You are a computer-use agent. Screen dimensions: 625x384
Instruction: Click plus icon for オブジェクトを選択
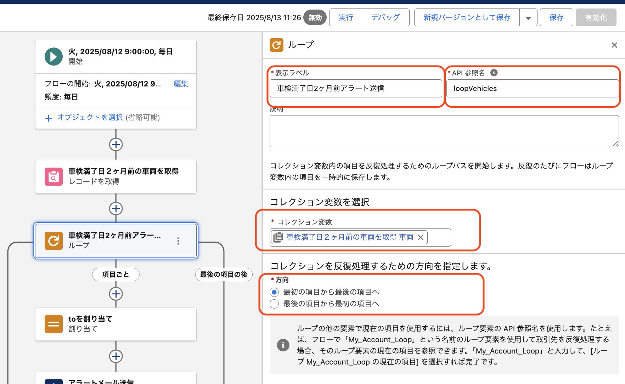click(x=49, y=118)
